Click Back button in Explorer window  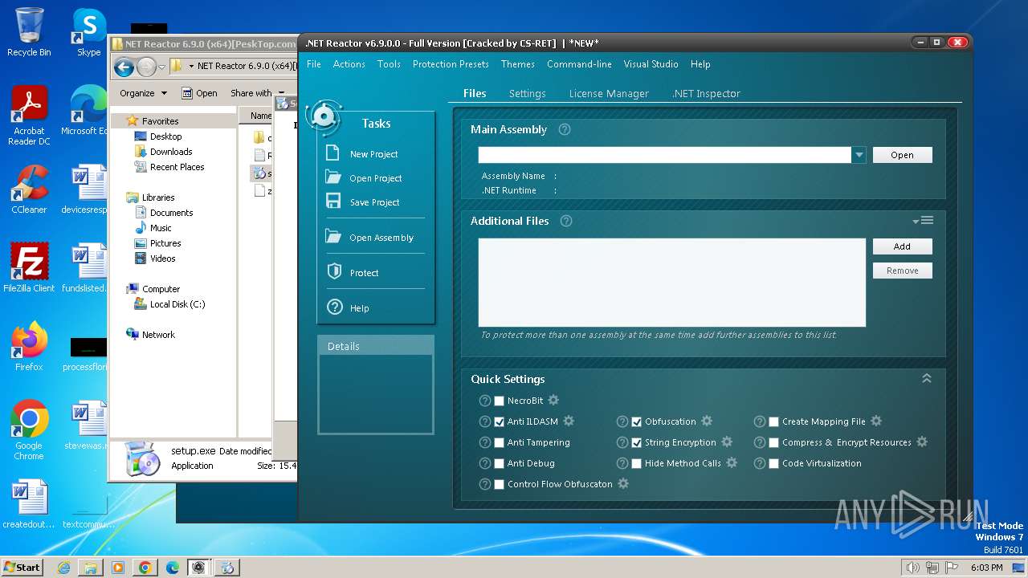click(123, 67)
